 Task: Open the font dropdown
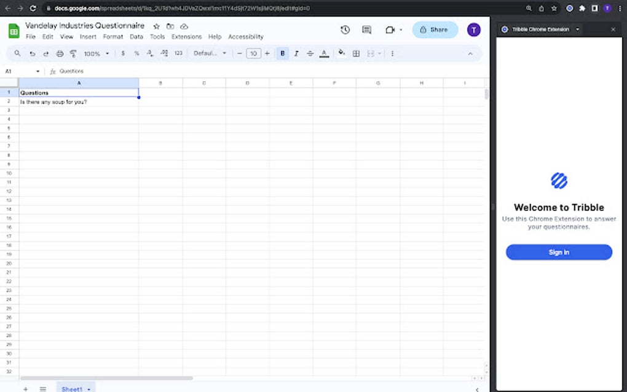pyautogui.click(x=209, y=53)
